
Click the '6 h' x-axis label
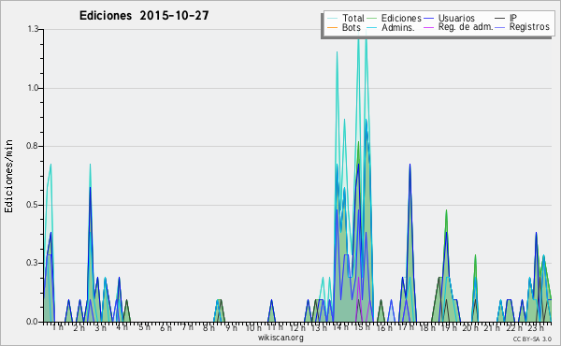165,327
